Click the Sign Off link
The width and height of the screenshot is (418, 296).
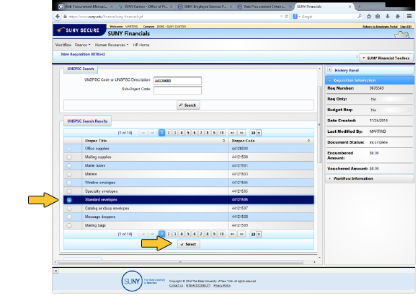pyautogui.click(x=406, y=27)
